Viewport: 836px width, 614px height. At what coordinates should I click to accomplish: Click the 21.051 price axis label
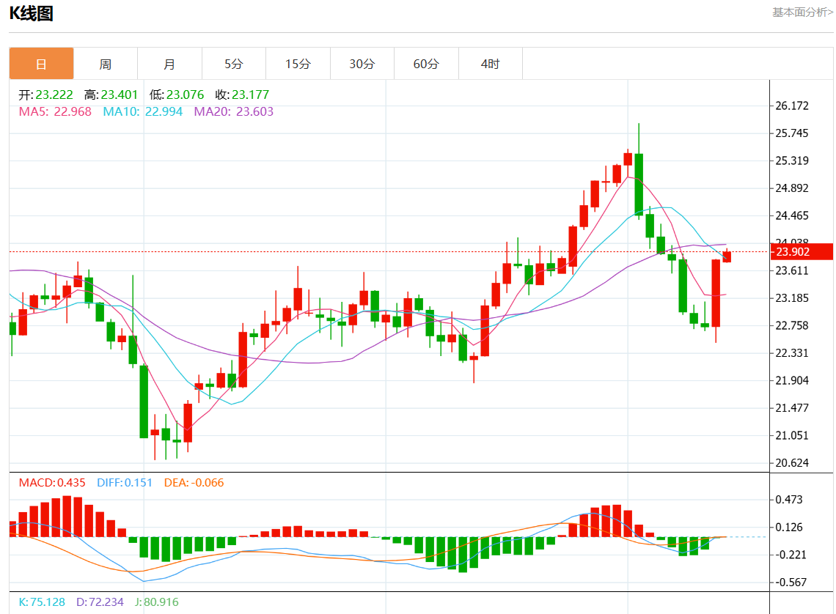792,436
